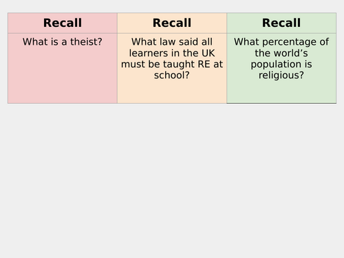Click the word 'theist?' in the pink cell

(86, 42)
